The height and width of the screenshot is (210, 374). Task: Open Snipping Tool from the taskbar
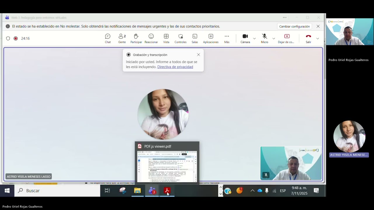123,190
